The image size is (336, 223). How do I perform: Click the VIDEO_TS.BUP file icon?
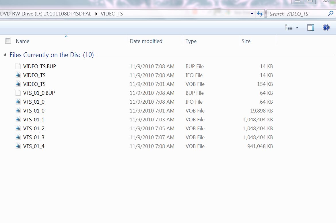[18, 66]
